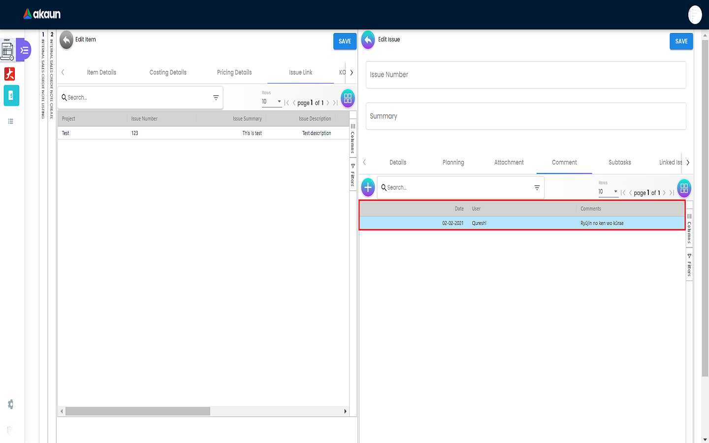Image resolution: width=709 pixels, height=443 pixels.
Task: Switch to the Costing Details tab
Action: pos(168,72)
